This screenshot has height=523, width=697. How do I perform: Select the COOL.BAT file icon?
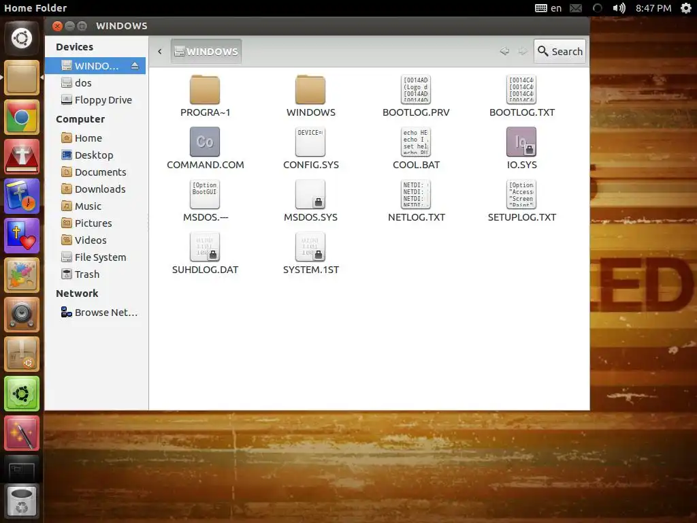click(416, 142)
